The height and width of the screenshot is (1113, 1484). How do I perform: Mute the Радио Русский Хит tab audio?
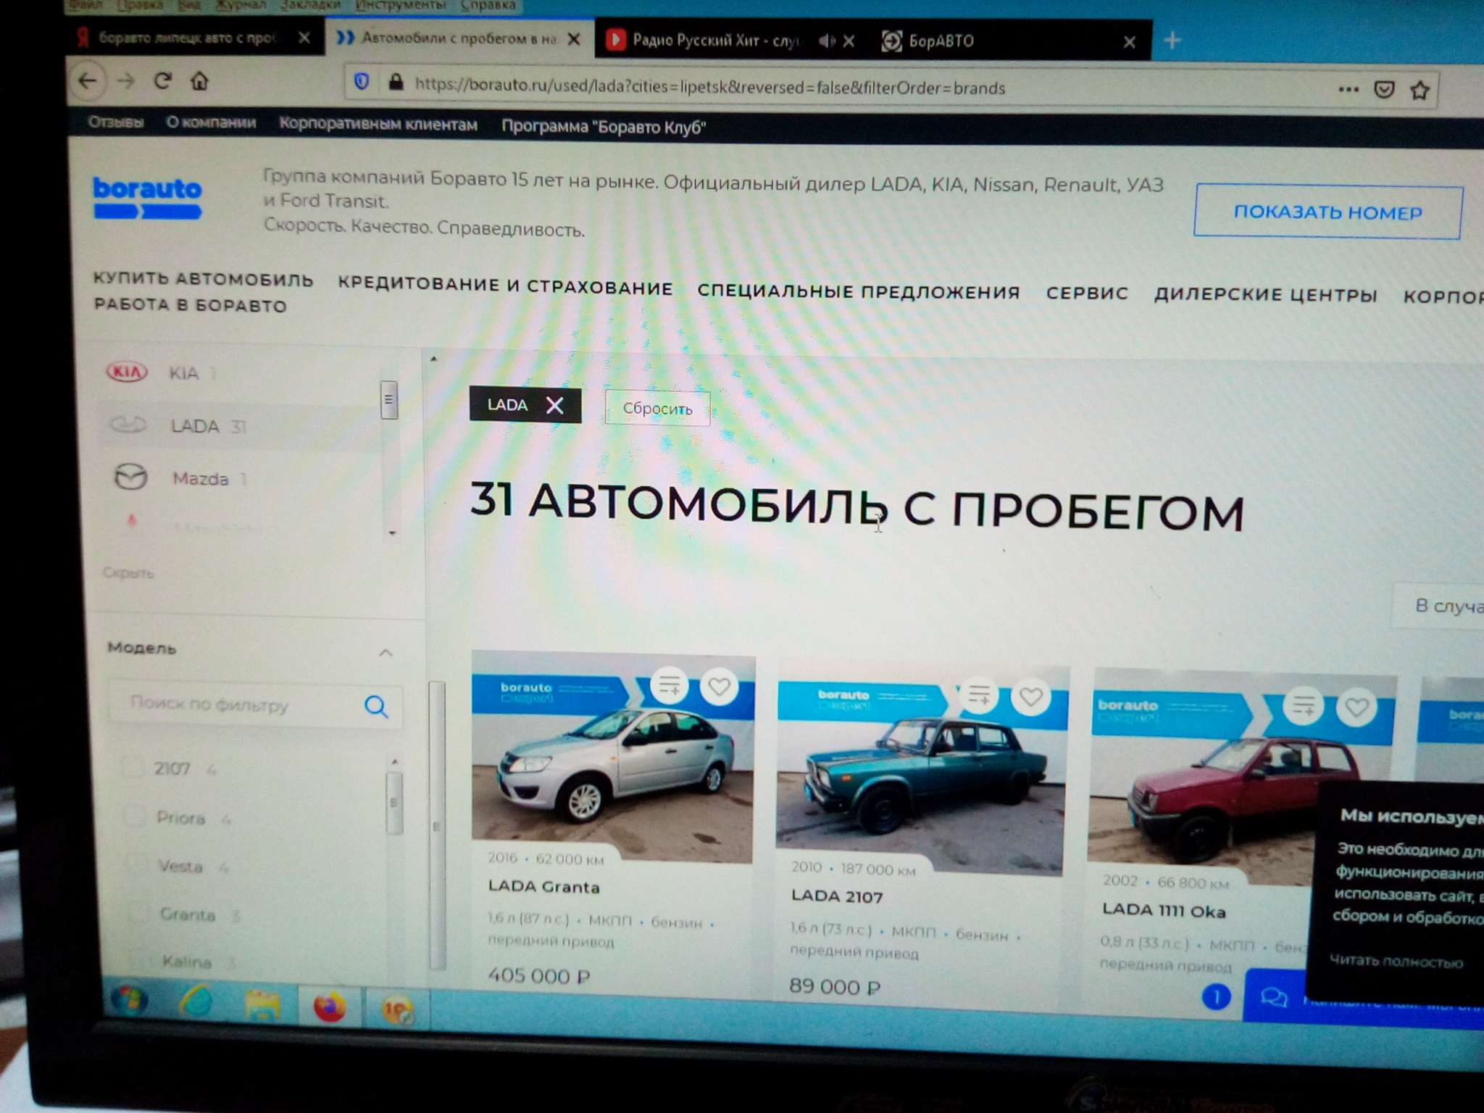tap(825, 41)
